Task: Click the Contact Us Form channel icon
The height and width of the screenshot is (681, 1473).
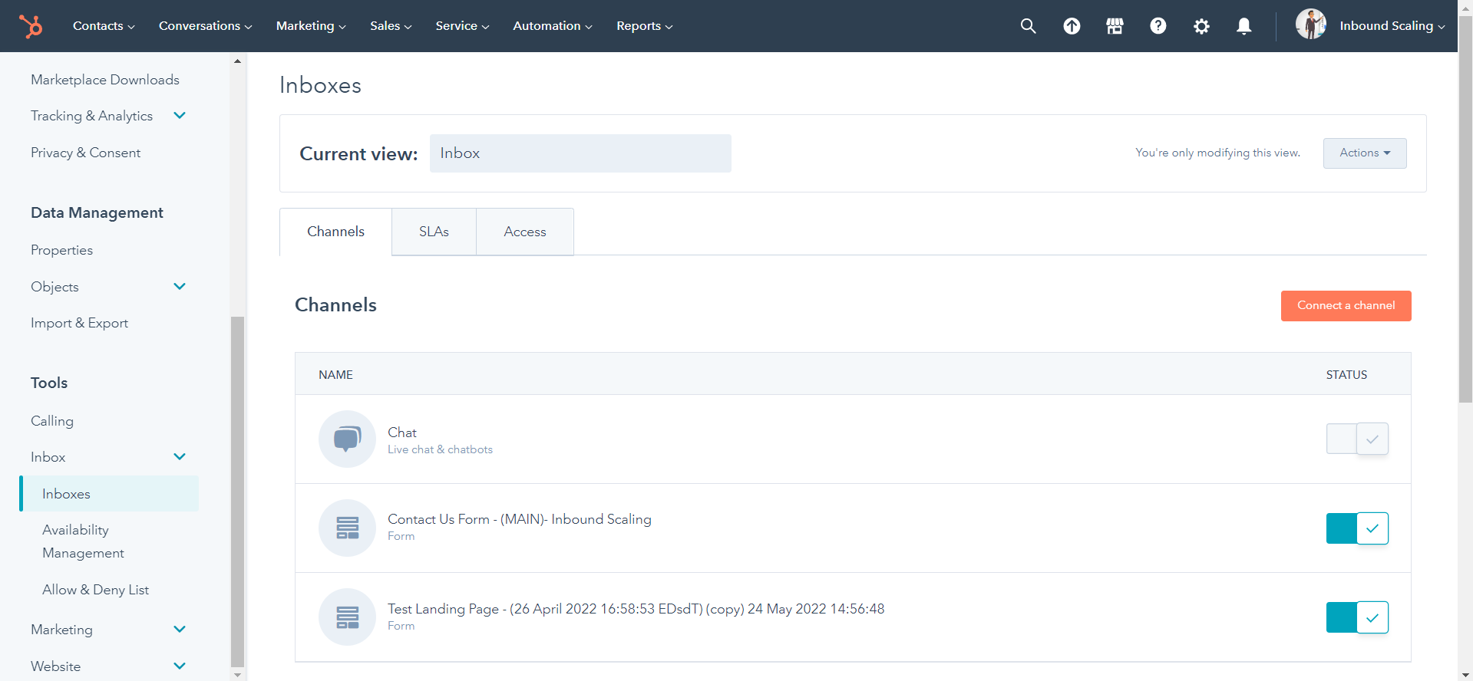Action: (347, 528)
